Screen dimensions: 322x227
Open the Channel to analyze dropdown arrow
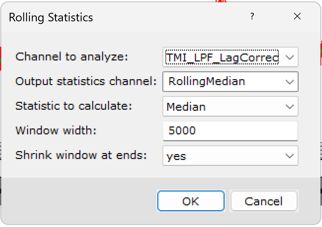(x=289, y=57)
